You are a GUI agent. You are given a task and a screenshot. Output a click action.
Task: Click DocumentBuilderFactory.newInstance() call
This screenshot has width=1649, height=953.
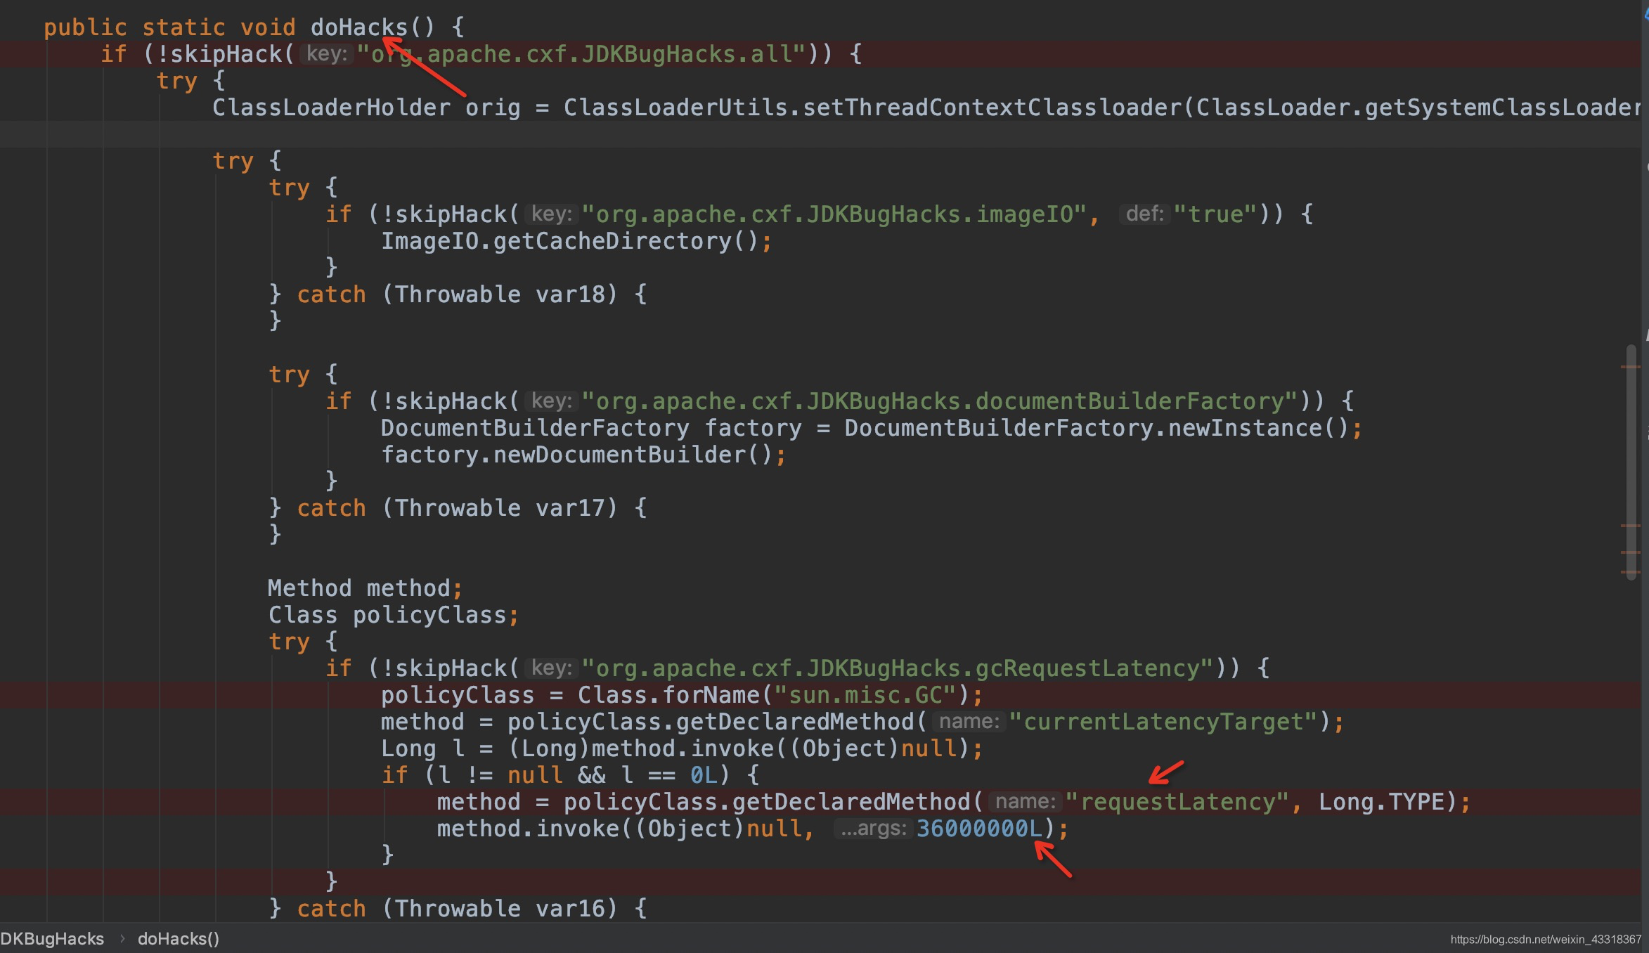pos(1097,428)
